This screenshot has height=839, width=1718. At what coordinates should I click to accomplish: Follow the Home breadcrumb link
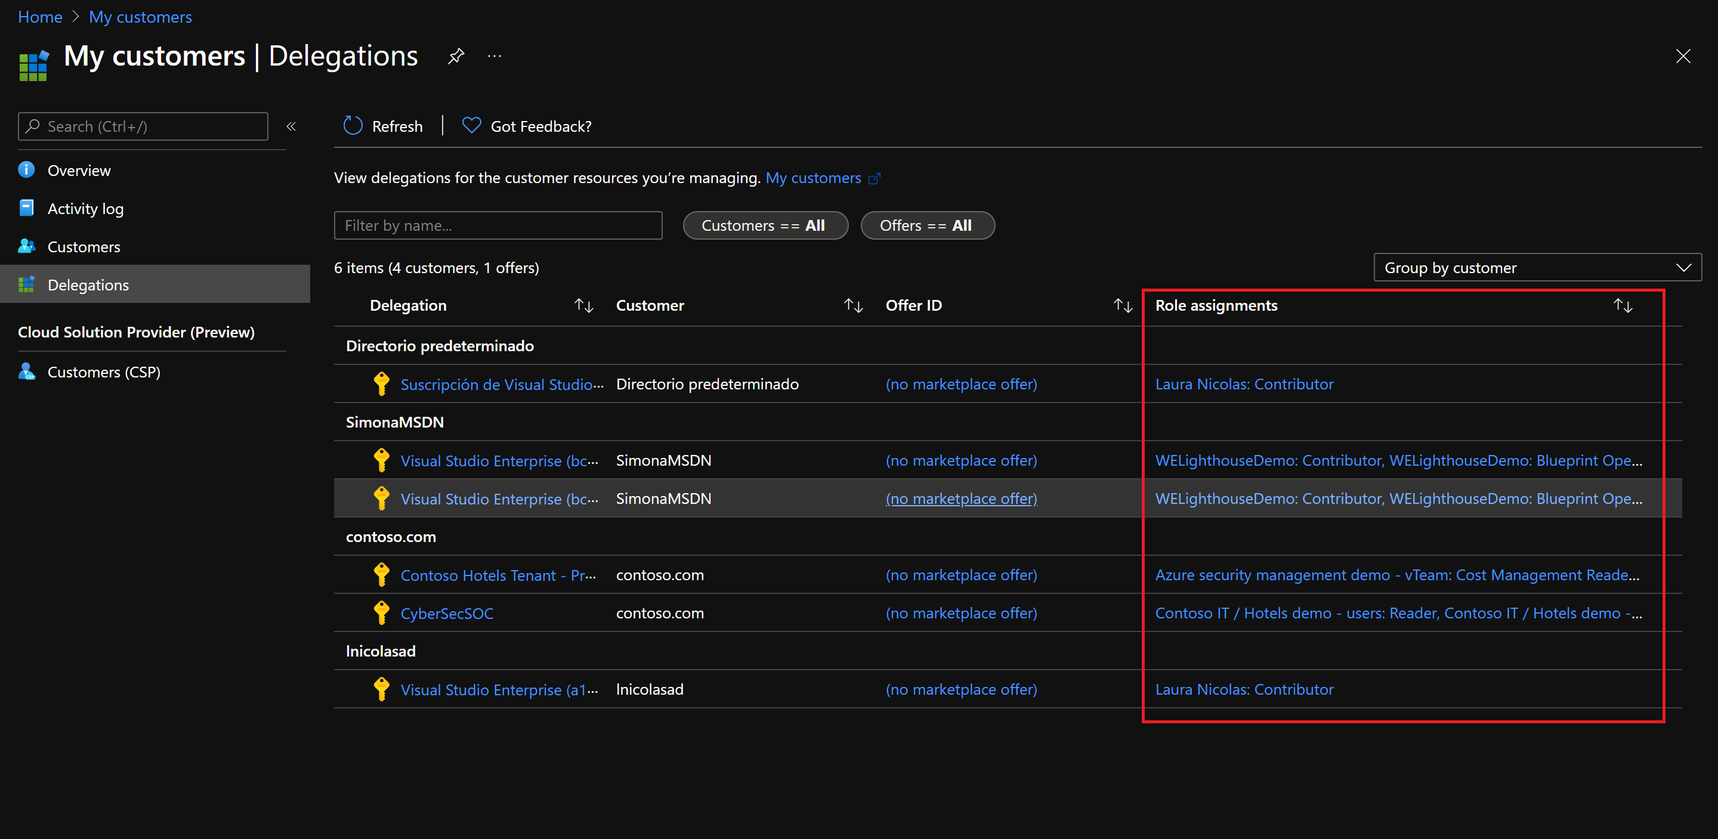[x=39, y=16]
